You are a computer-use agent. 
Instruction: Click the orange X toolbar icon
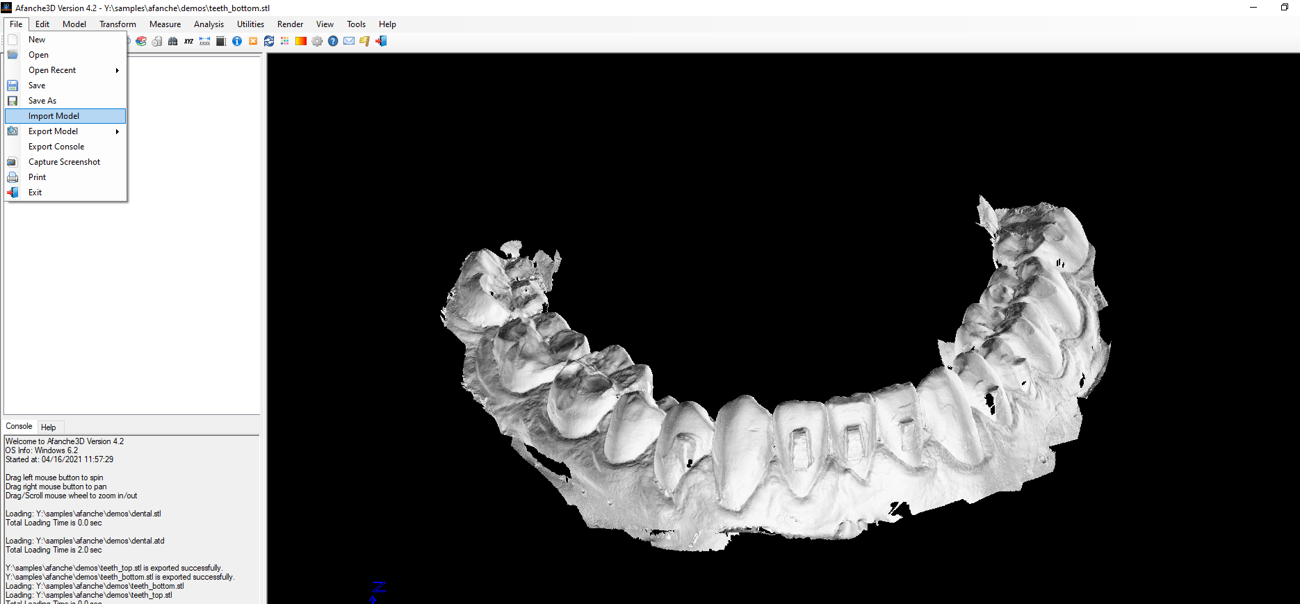pos(253,42)
